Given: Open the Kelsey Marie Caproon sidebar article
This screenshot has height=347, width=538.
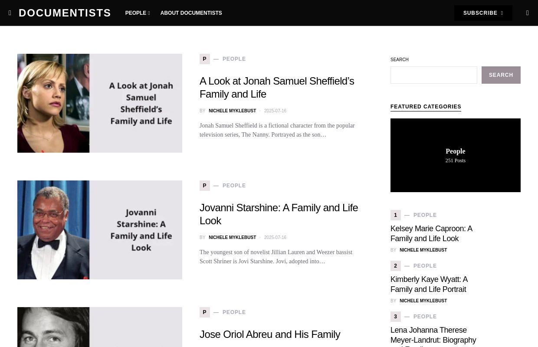Looking at the screenshot, I should point(431,233).
